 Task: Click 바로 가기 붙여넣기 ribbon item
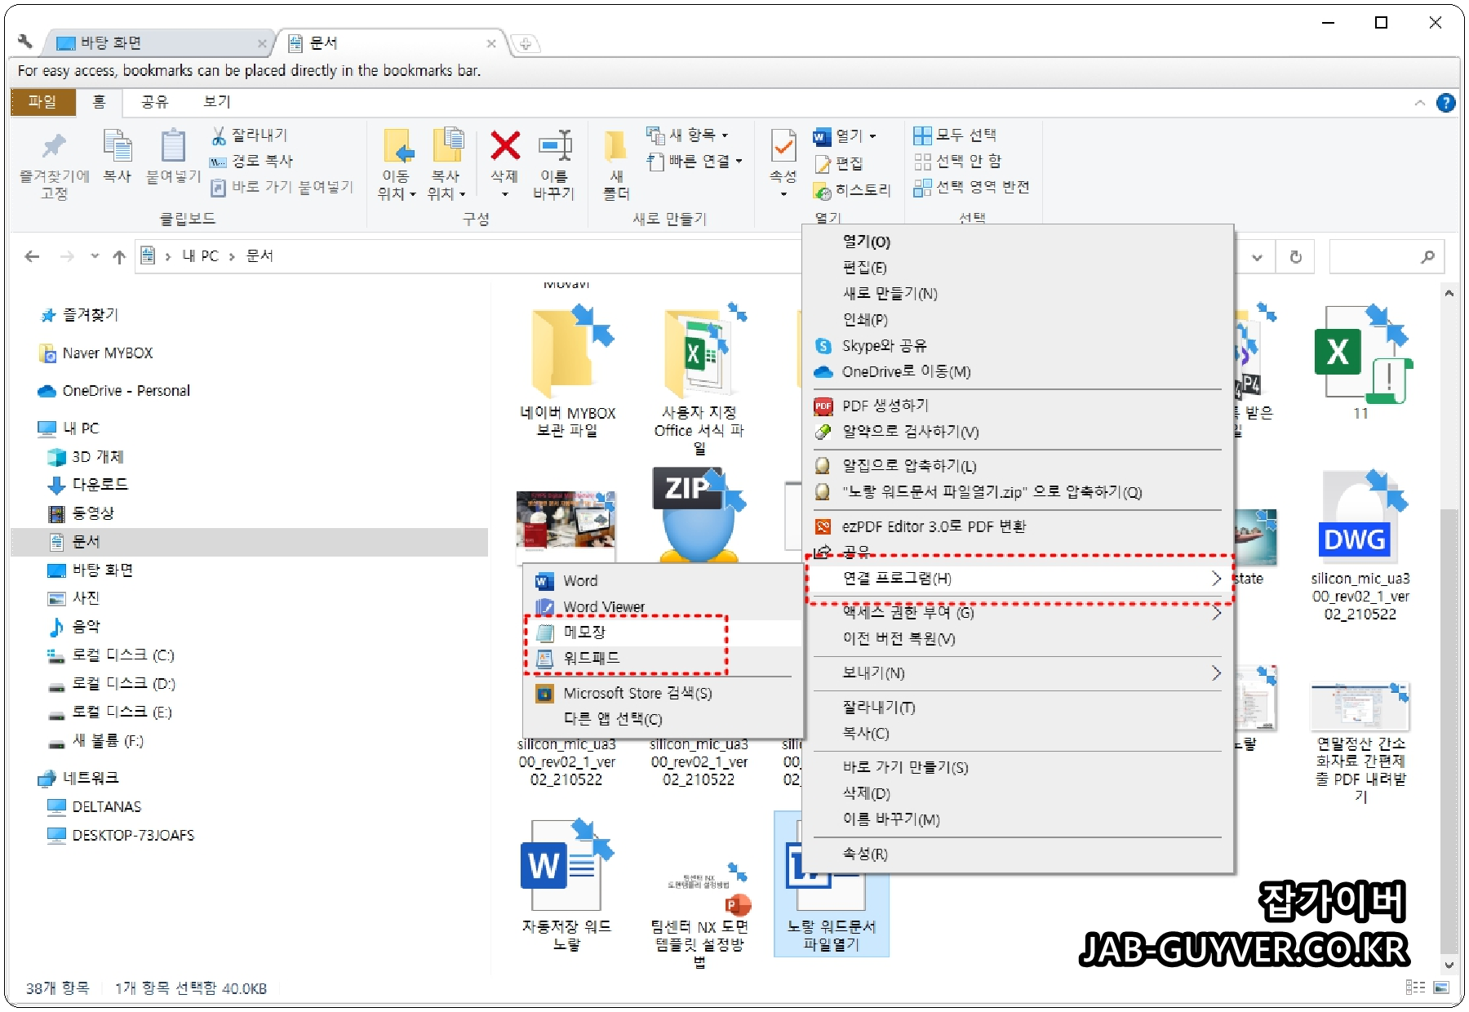(x=282, y=188)
